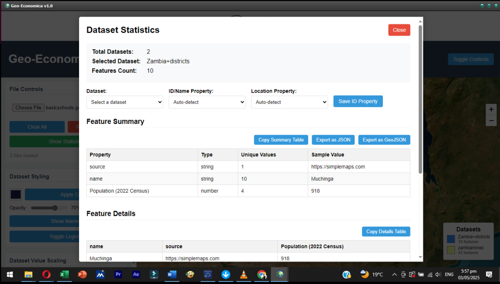The height and width of the screenshot is (284, 500).
Task: Export the dataset as GeoJSON
Action: tap(384, 140)
